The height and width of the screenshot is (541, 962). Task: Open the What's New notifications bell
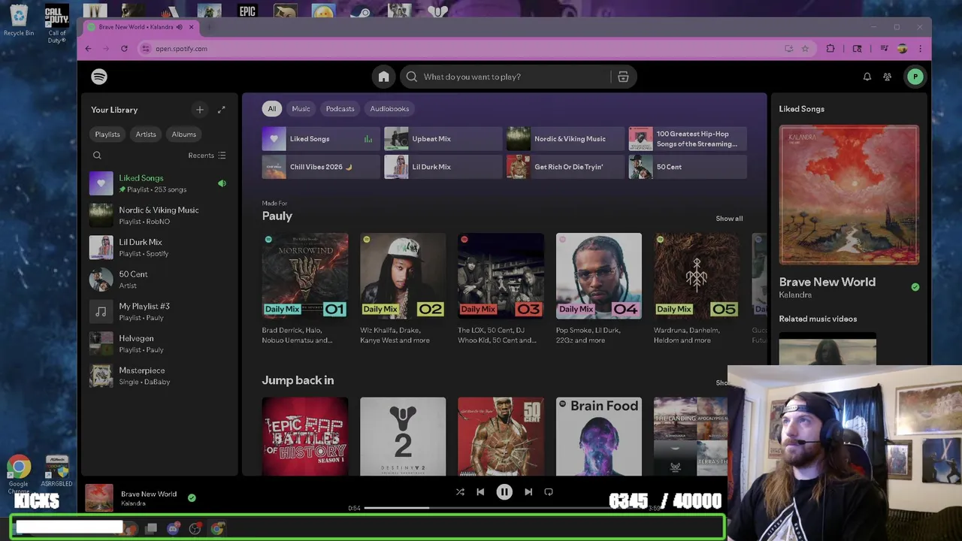coord(867,77)
